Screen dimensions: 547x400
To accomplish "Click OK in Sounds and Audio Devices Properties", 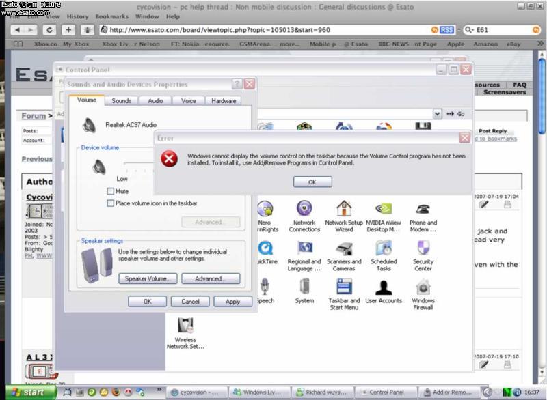I will click(x=147, y=302).
